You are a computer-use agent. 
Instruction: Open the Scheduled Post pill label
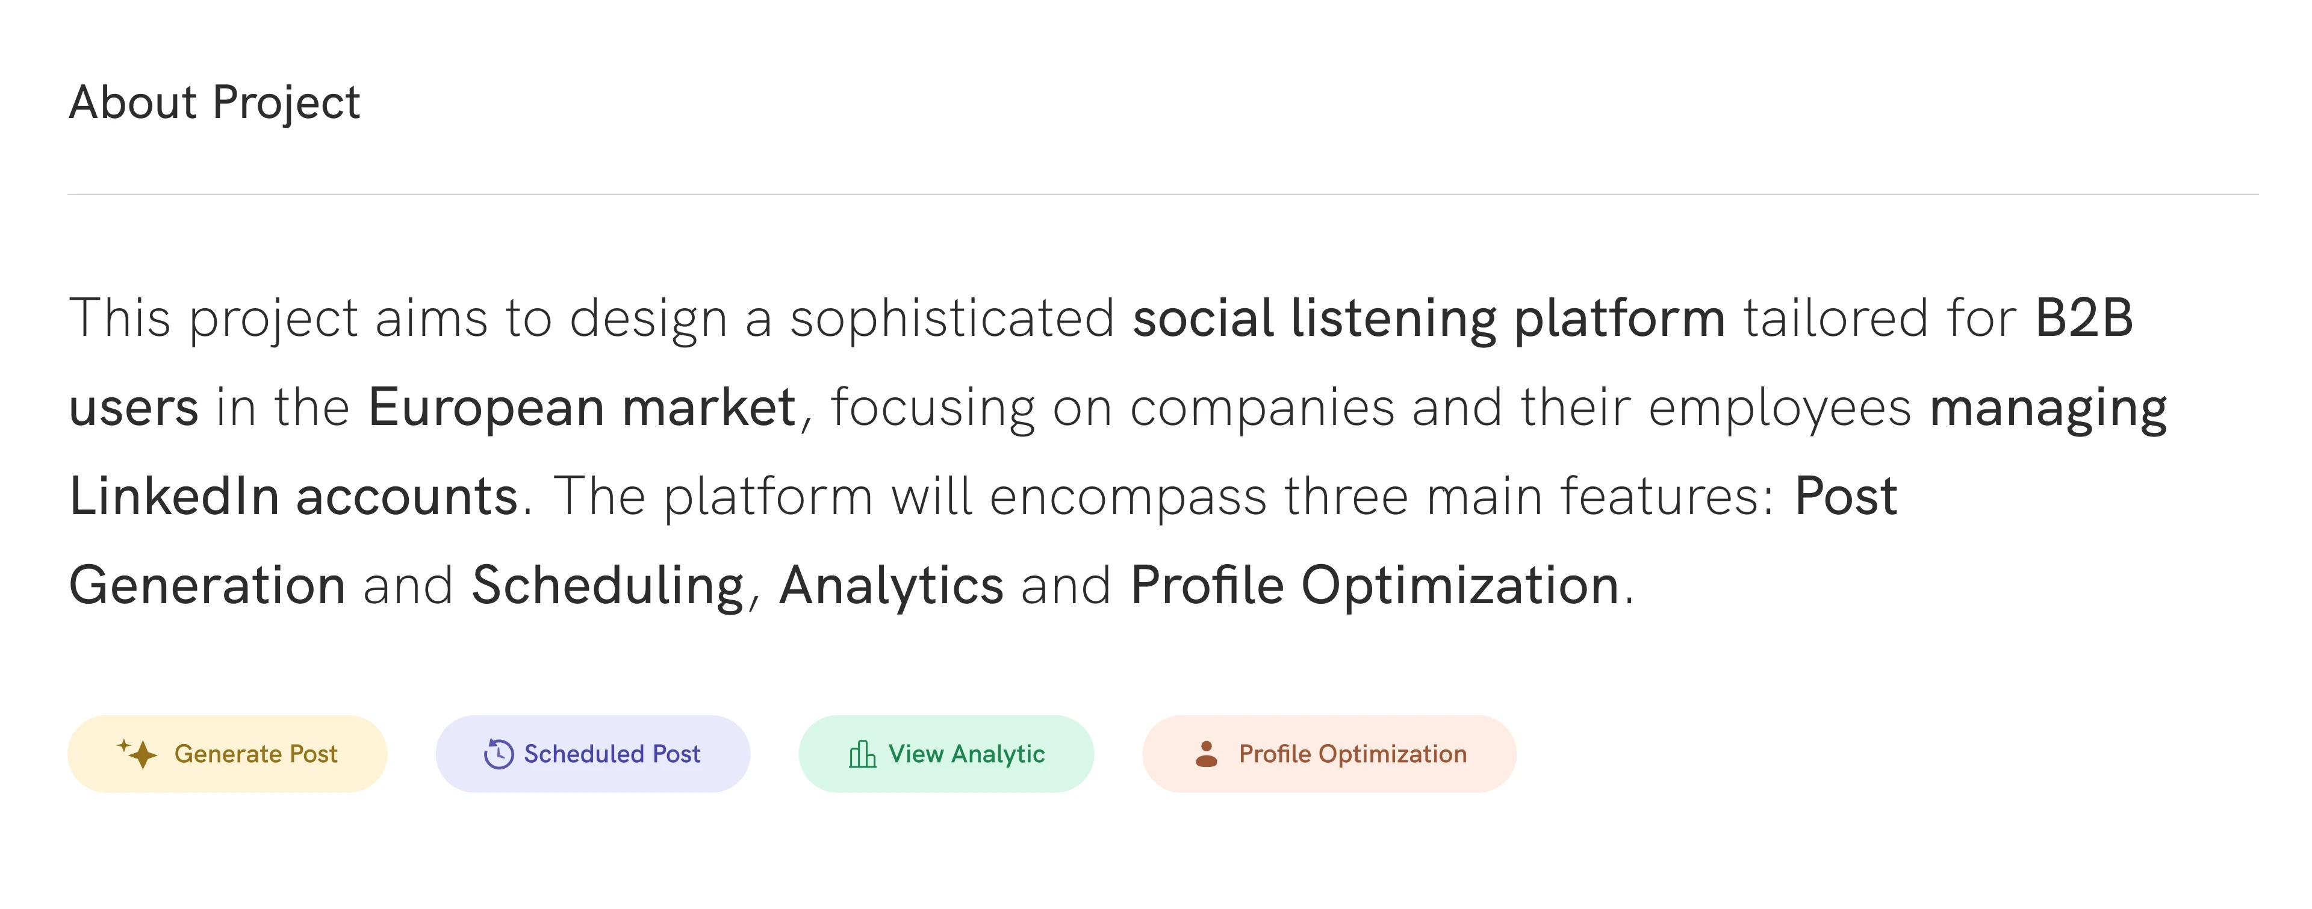[611, 754]
